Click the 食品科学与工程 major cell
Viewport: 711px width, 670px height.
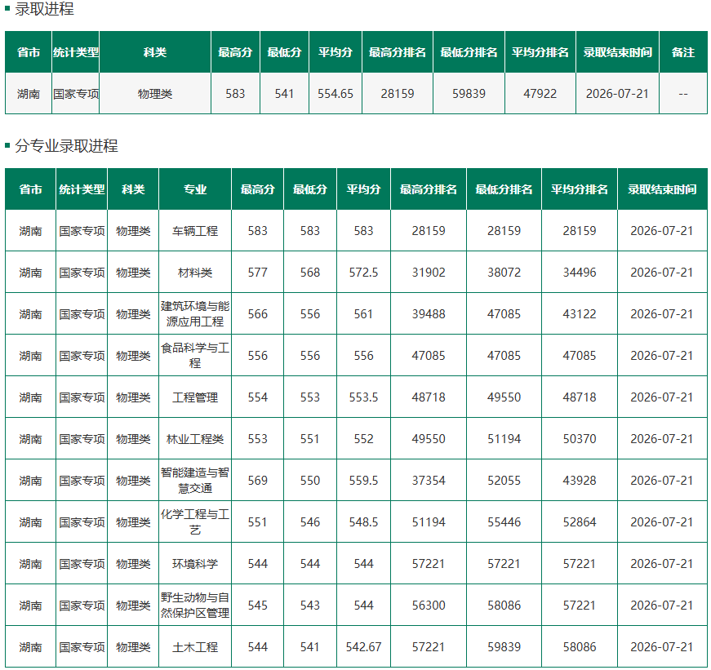195,355
